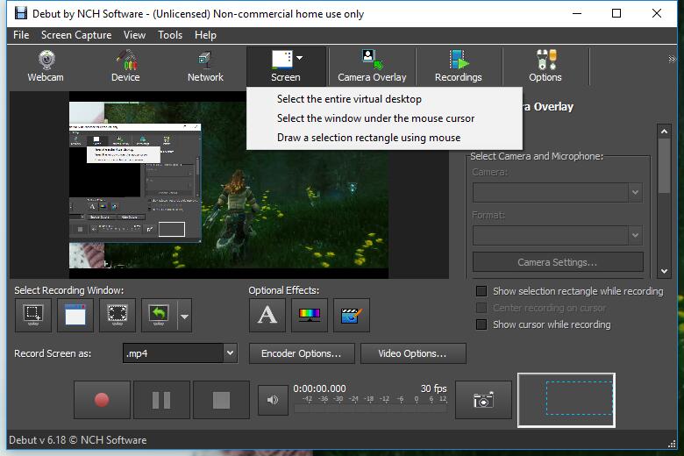684x456 pixels.
Task: Add text caption effect icon
Action: pyautogui.click(x=267, y=316)
